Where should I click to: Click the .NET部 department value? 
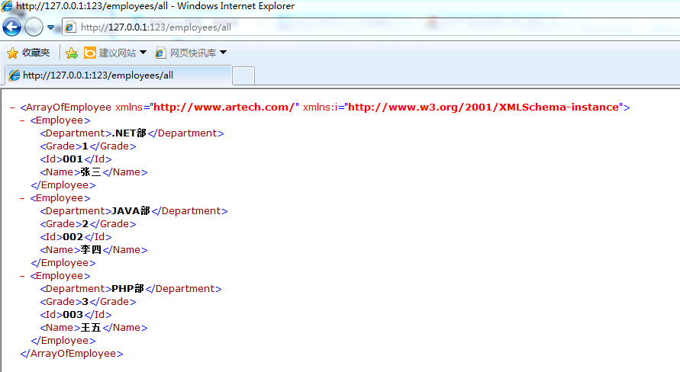tap(129, 133)
